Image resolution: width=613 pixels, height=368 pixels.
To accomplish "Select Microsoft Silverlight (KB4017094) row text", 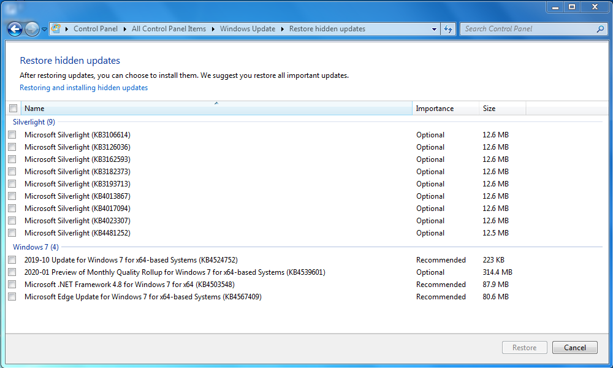I will point(77,209).
